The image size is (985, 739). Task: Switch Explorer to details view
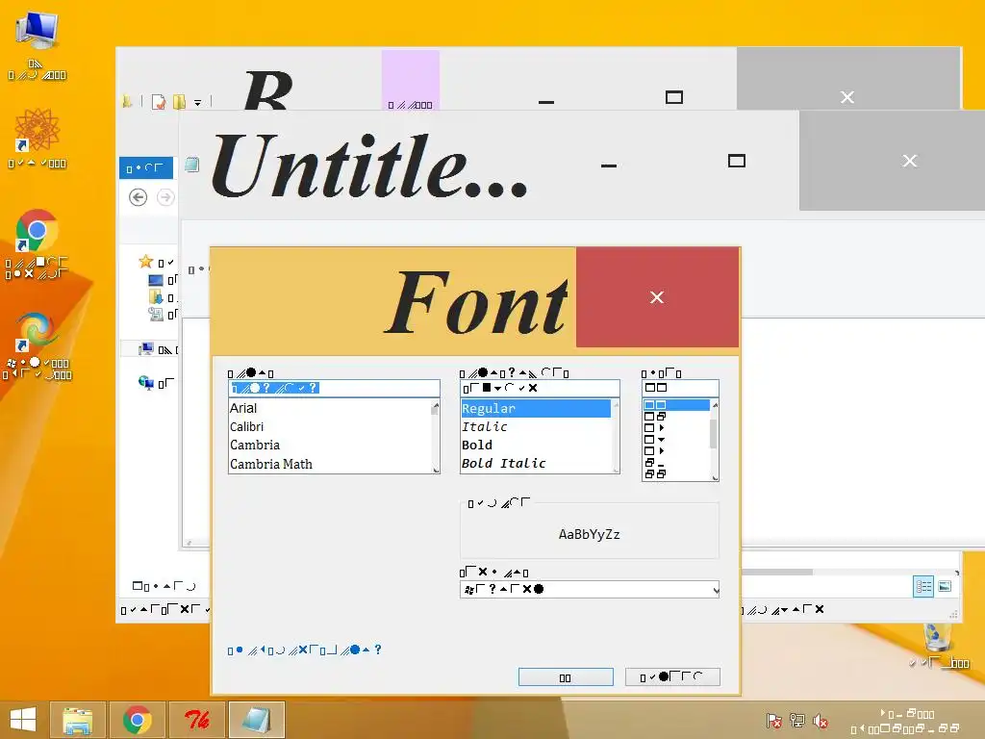tap(922, 586)
